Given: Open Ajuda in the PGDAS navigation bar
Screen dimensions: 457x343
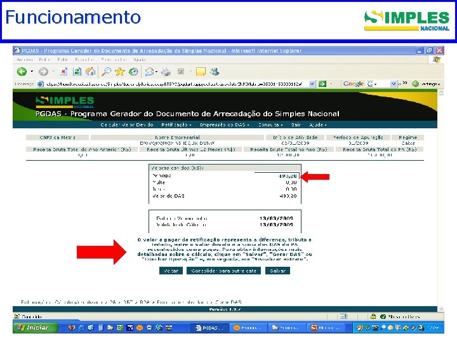Looking at the screenshot, I should [x=317, y=124].
